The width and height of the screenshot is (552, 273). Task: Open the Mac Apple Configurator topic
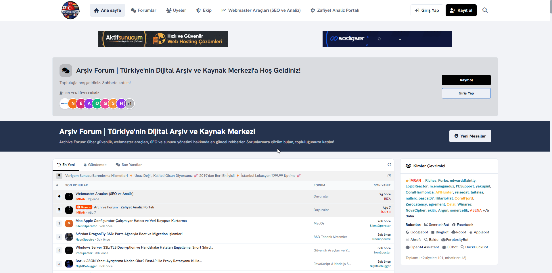(x=131, y=221)
